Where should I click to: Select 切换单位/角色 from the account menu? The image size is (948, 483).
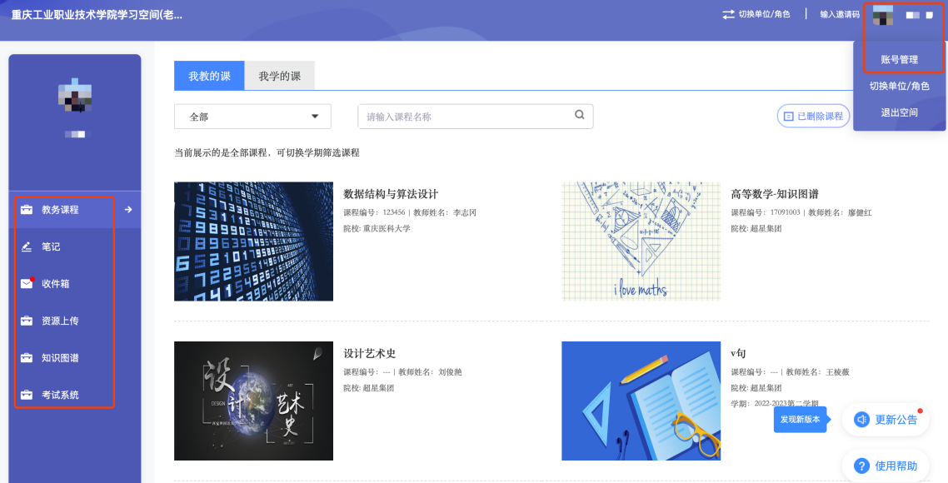pos(899,86)
